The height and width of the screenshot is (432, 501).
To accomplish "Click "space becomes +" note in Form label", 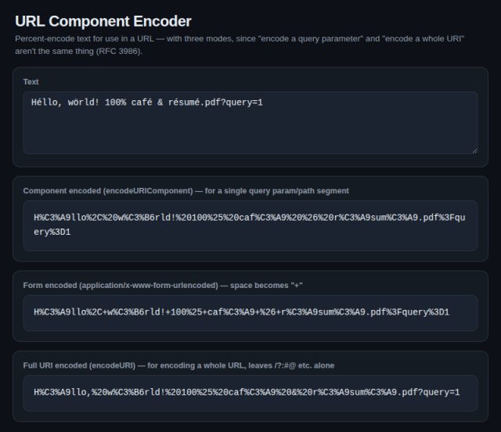I will (x=266, y=286).
